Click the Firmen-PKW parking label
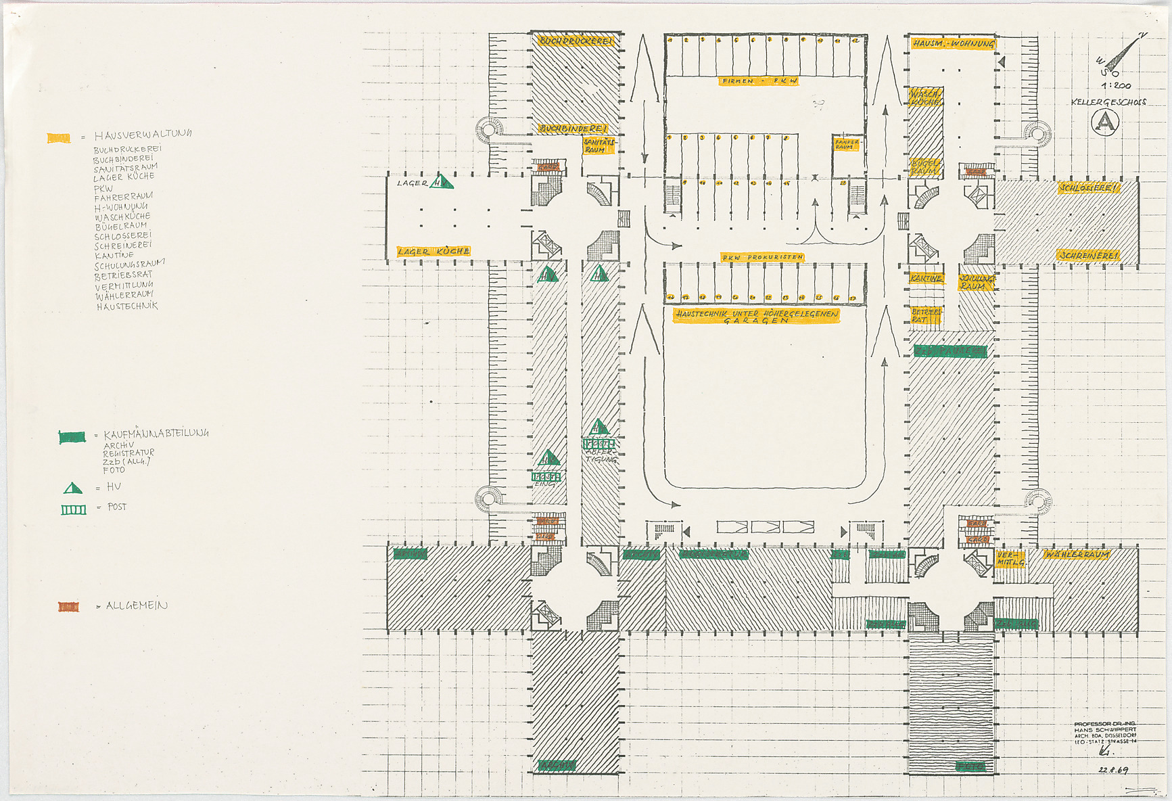Viewport: 1172px width, 801px height. (759, 81)
